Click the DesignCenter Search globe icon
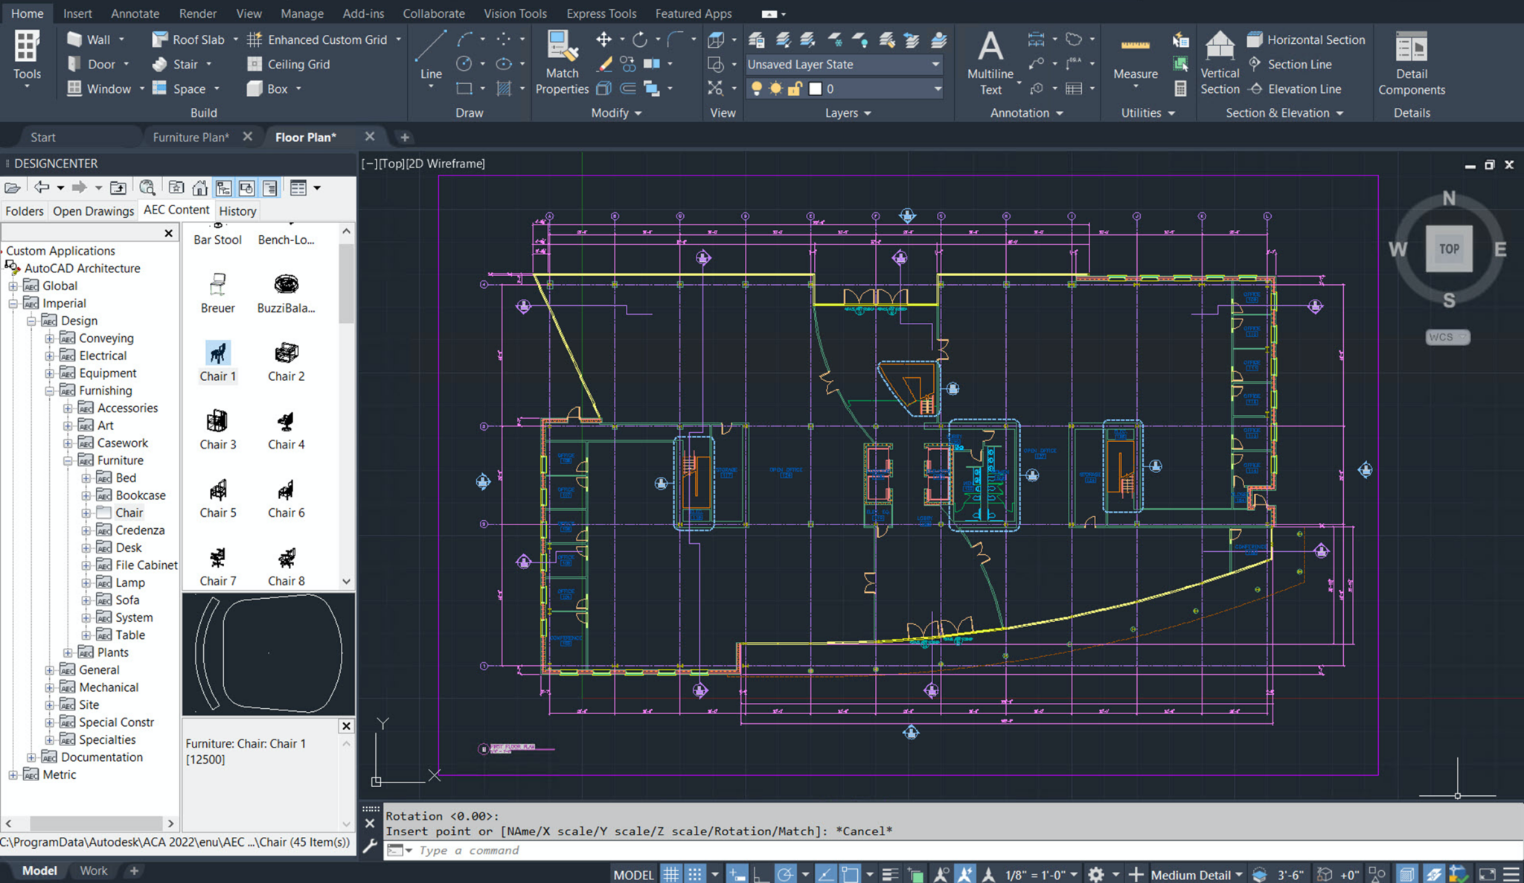Viewport: 1524px width, 883px height. click(147, 188)
